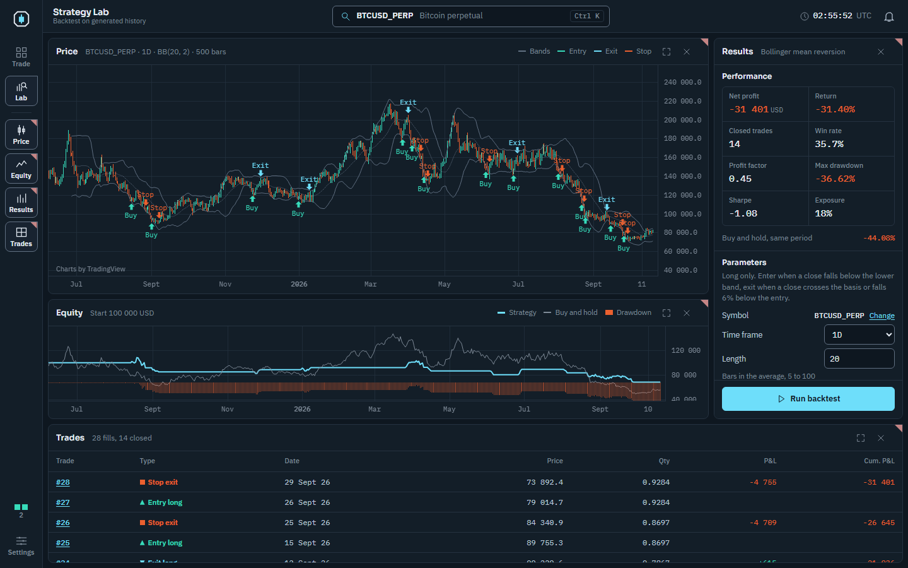
Task: Maximize the Trades panel
Action: (861, 438)
